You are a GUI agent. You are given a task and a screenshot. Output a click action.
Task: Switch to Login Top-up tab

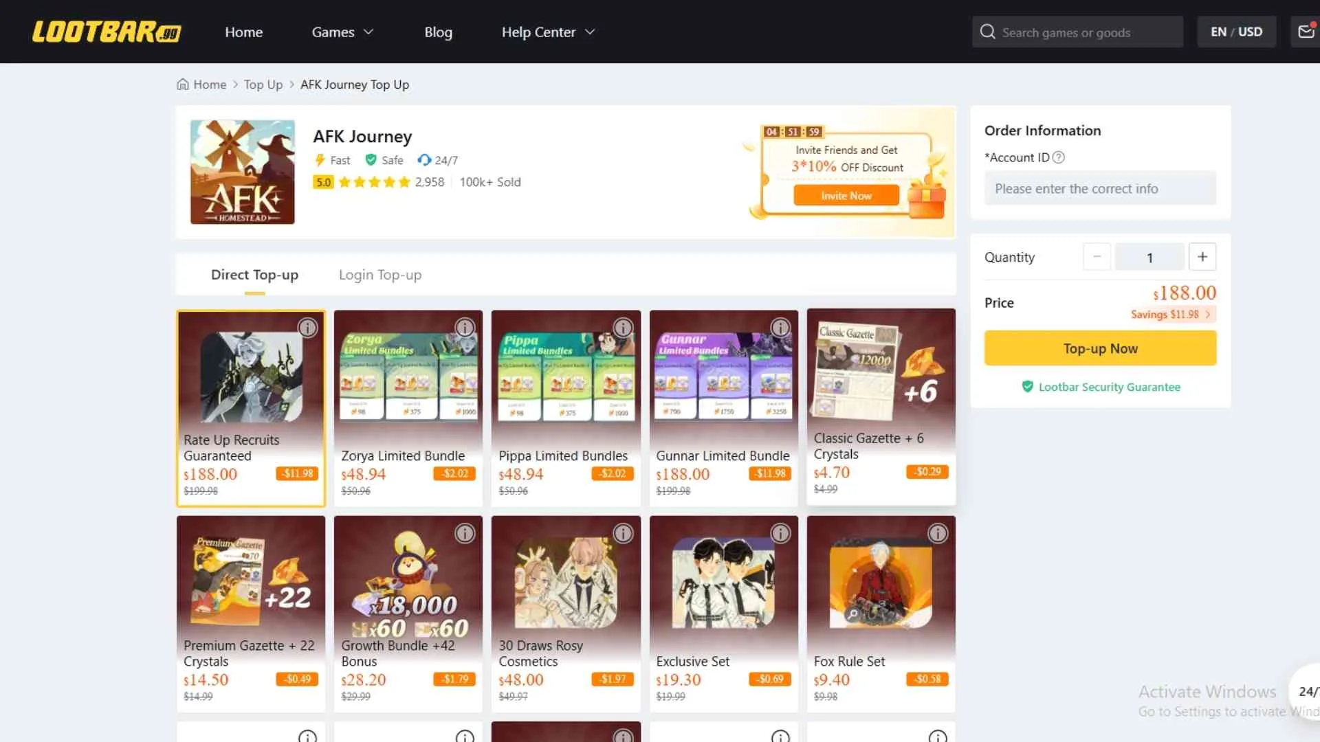click(379, 275)
